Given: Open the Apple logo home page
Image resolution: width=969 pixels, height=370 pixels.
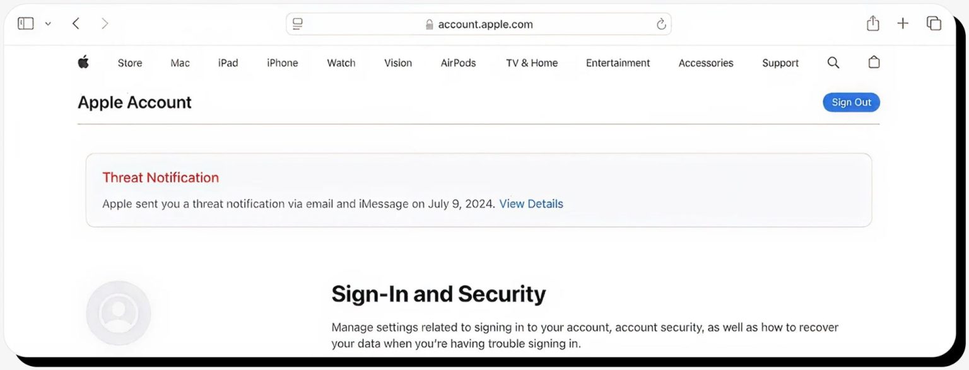Looking at the screenshot, I should tap(83, 62).
